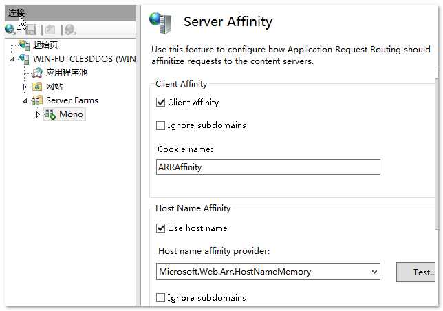Open the host name affinity provider dropdown

pyautogui.click(x=374, y=272)
